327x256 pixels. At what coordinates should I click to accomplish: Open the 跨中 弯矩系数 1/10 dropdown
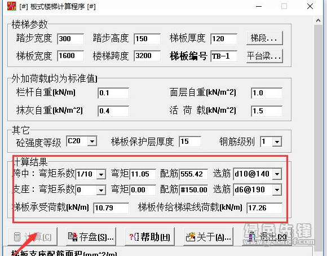(101, 174)
